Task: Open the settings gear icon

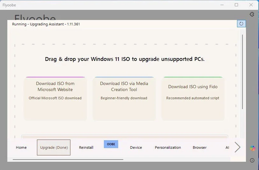Action: [252, 14]
